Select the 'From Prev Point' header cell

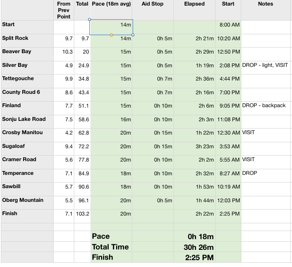(x=64, y=10)
